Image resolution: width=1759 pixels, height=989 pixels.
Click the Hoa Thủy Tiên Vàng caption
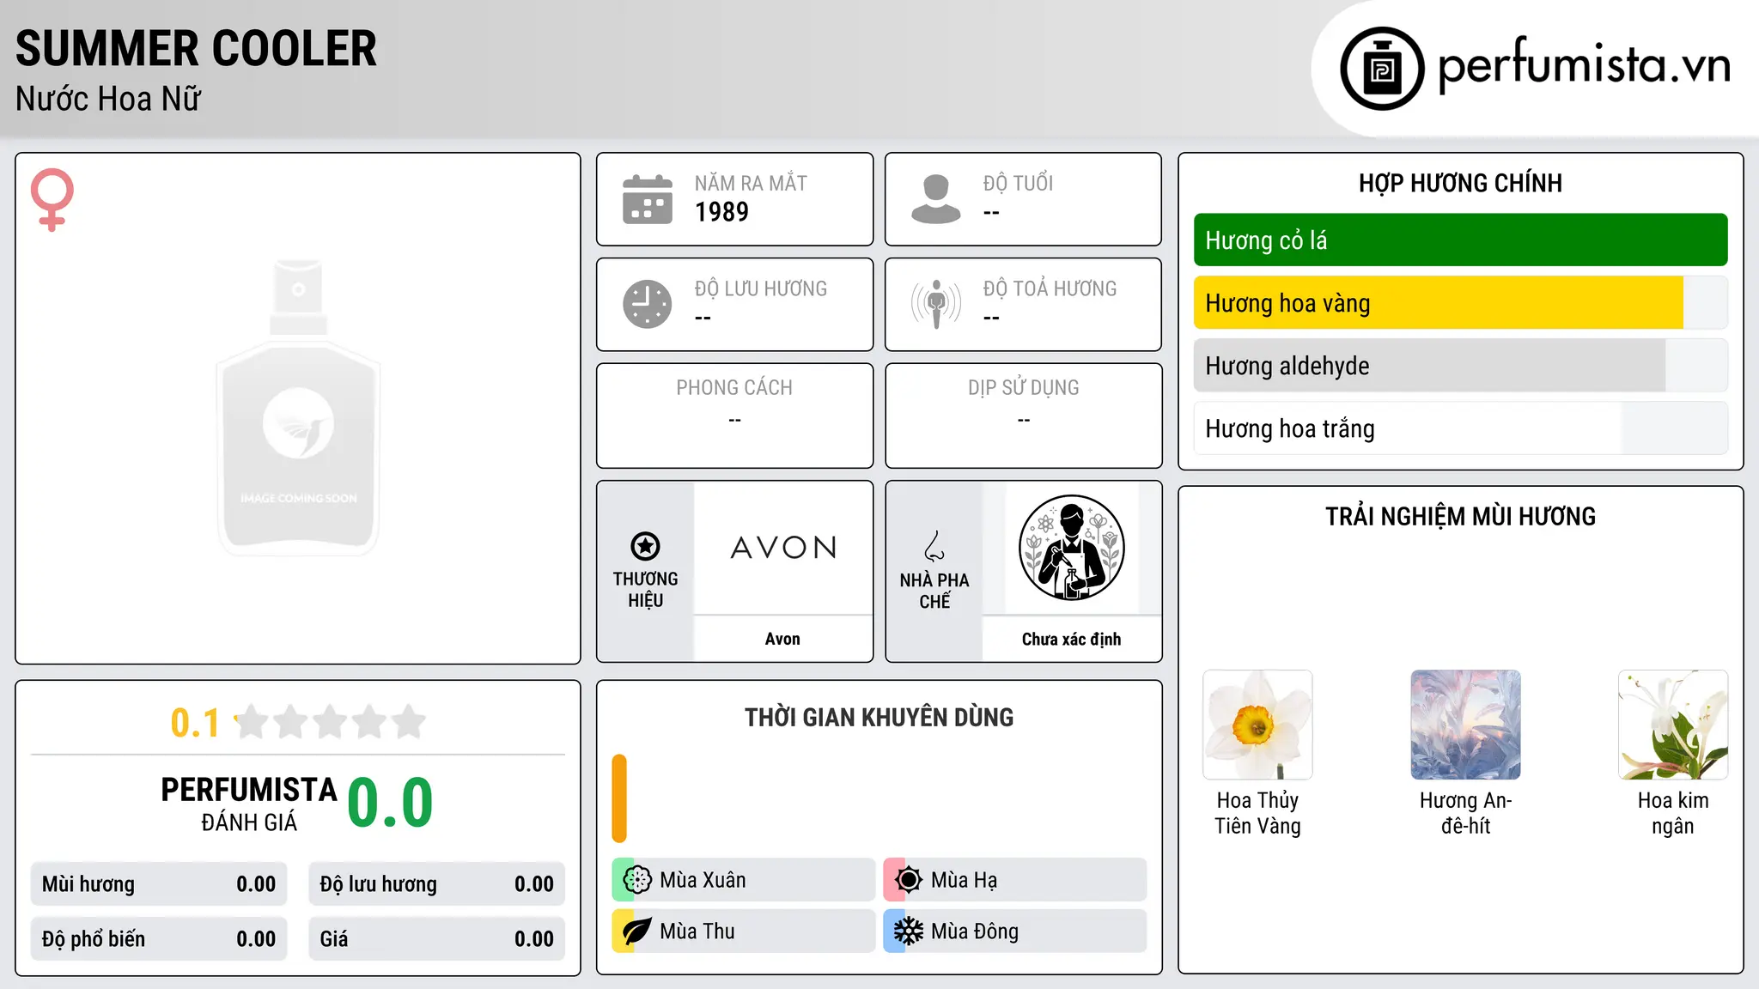(1257, 813)
